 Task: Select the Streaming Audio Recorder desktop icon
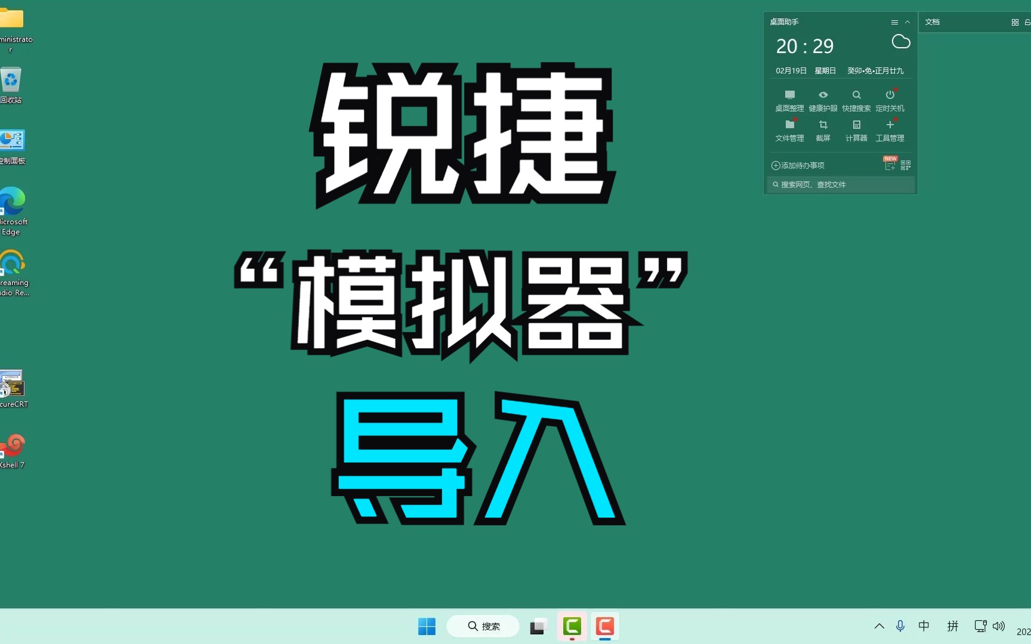click(14, 273)
